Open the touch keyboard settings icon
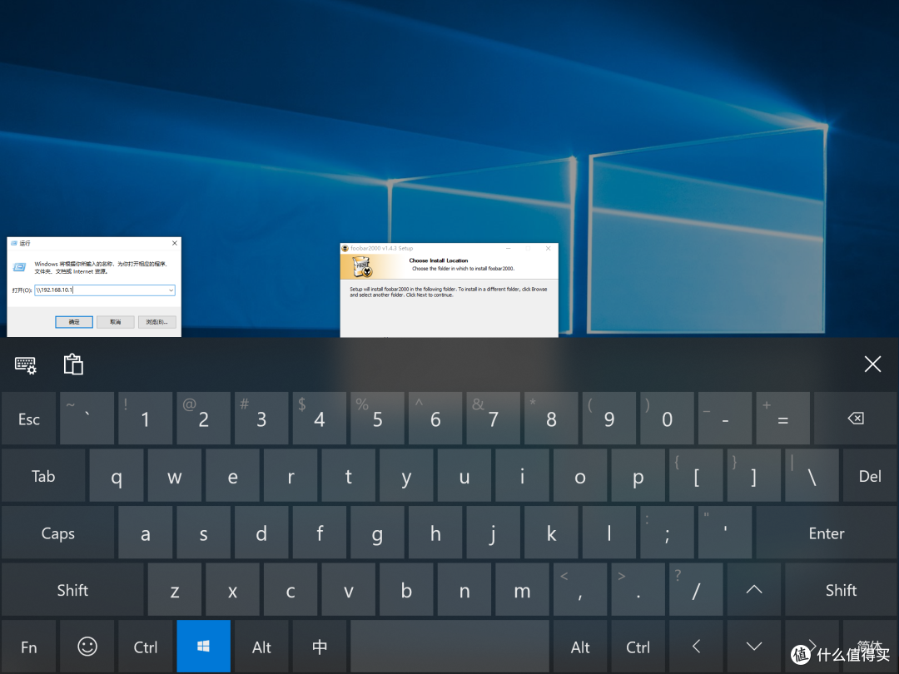899x674 pixels. [x=25, y=364]
